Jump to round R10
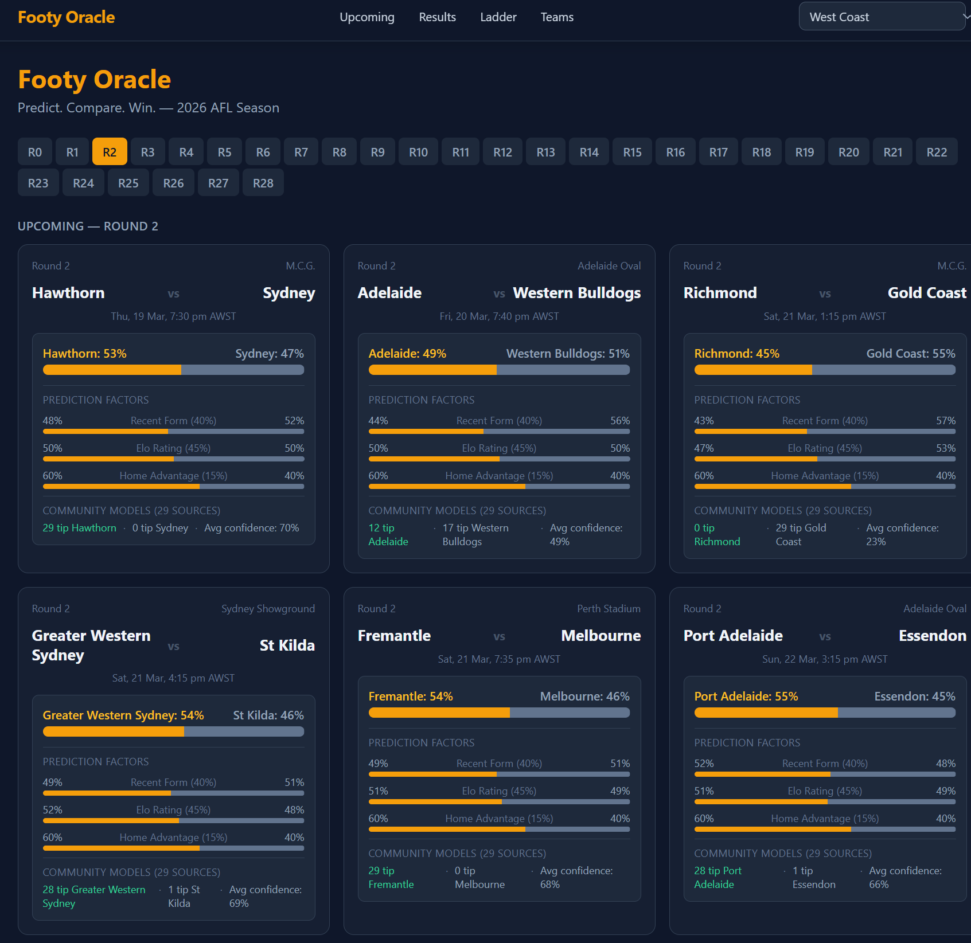This screenshot has height=943, width=971. pos(418,152)
